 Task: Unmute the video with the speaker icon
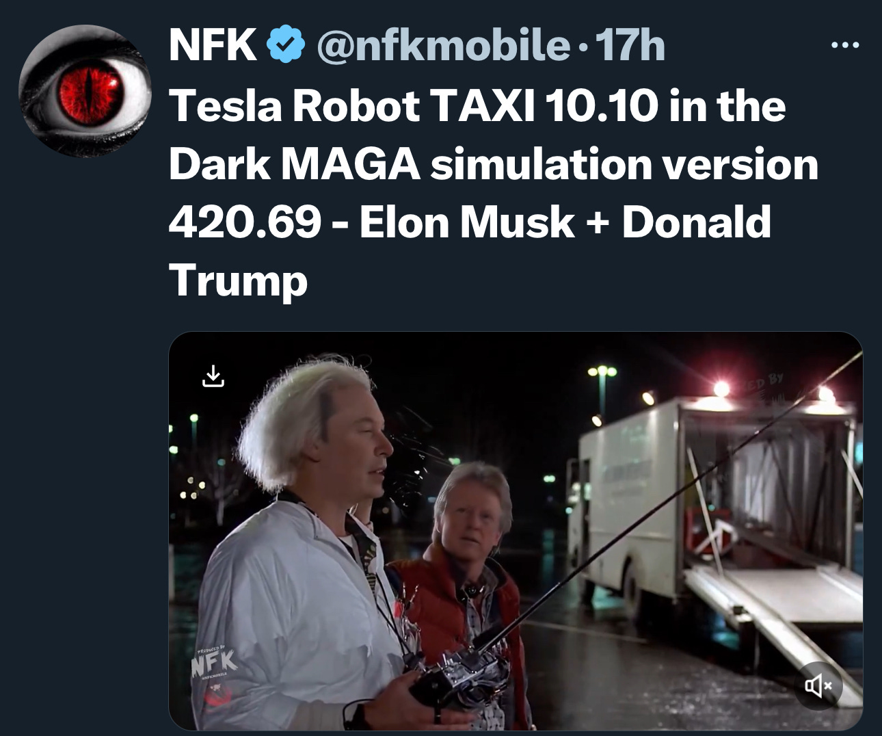(818, 685)
